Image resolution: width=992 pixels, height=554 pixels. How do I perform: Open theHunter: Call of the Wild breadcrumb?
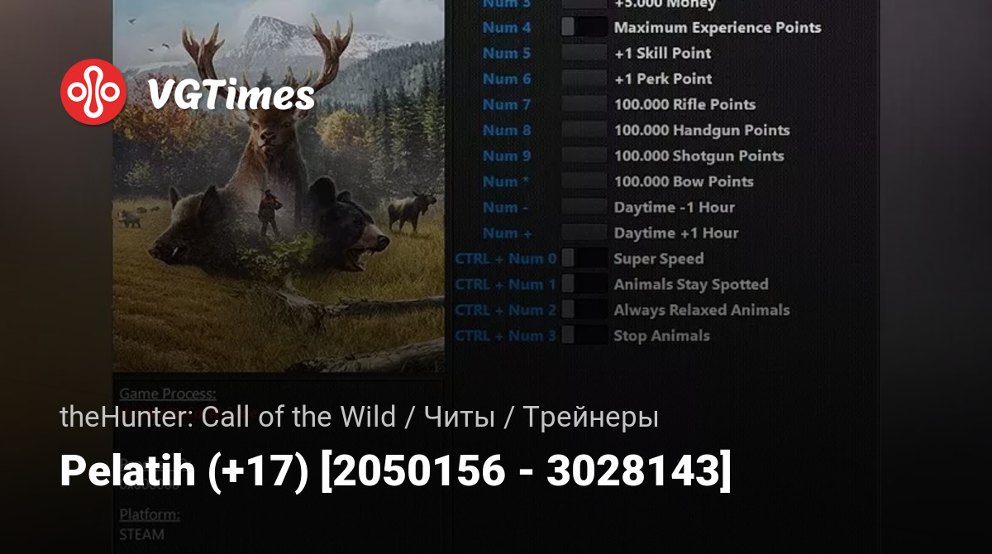(228, 418)
